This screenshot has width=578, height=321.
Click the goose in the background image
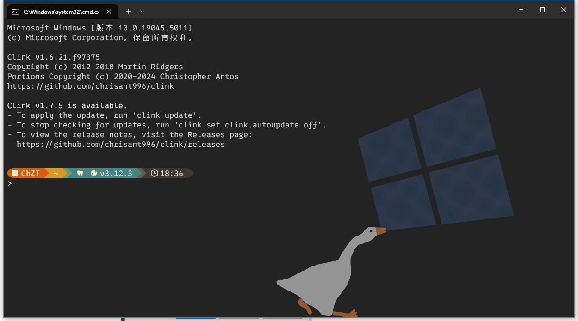[x=324, y=277]
